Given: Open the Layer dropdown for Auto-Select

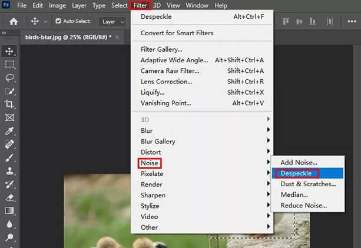Looking at the screenshot, I should tap(113, 22).
